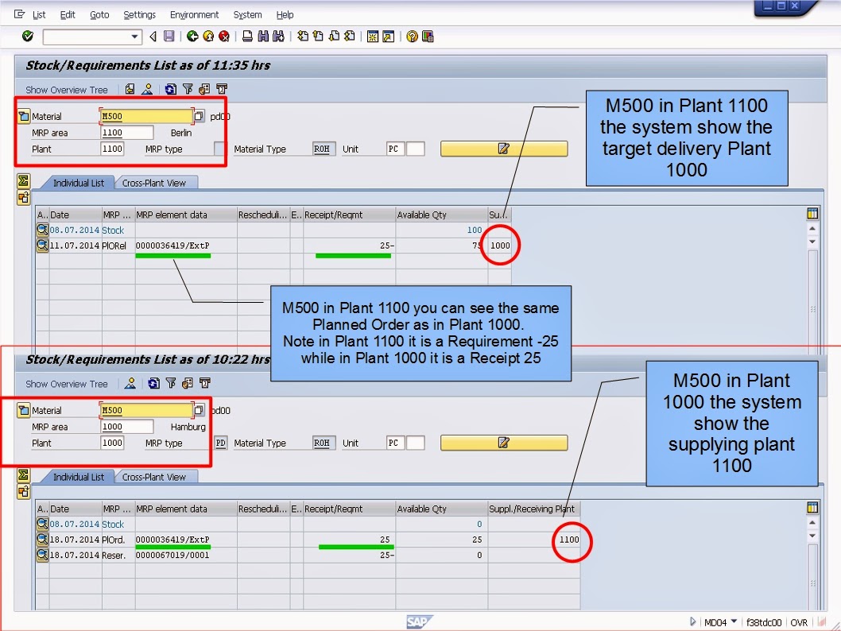841x631 pixels.
Task: Click the MRP element data header in 11:35 table
Action: coord(185,215)
